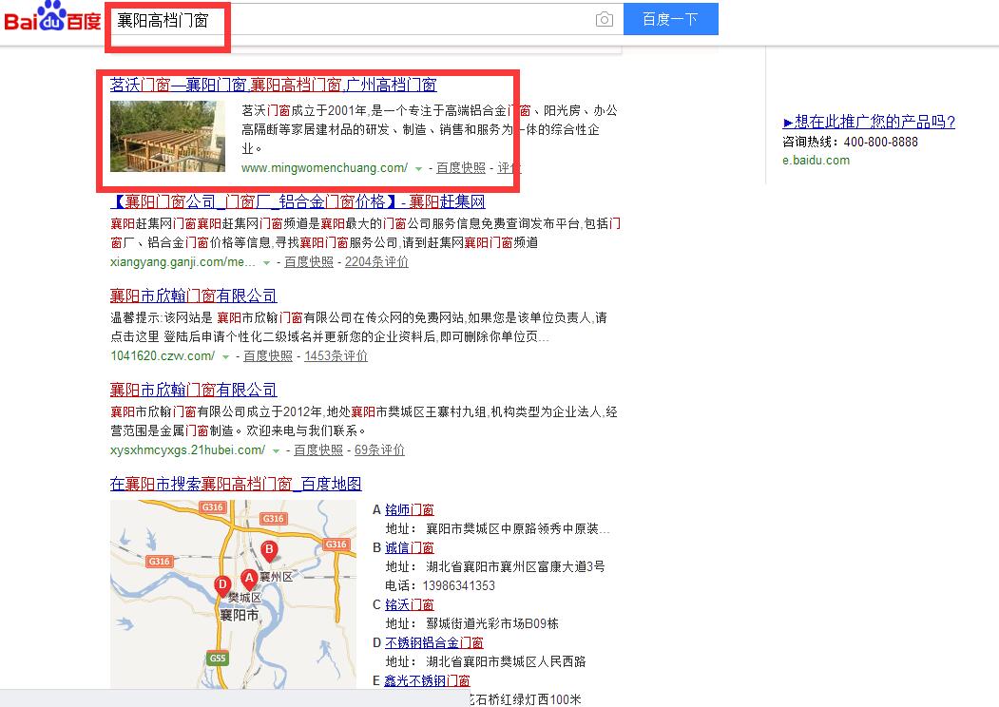Open the www.mingwomenchuang.com URL link
The width and height of the screenshot is (999, 707).
[324, 168]
